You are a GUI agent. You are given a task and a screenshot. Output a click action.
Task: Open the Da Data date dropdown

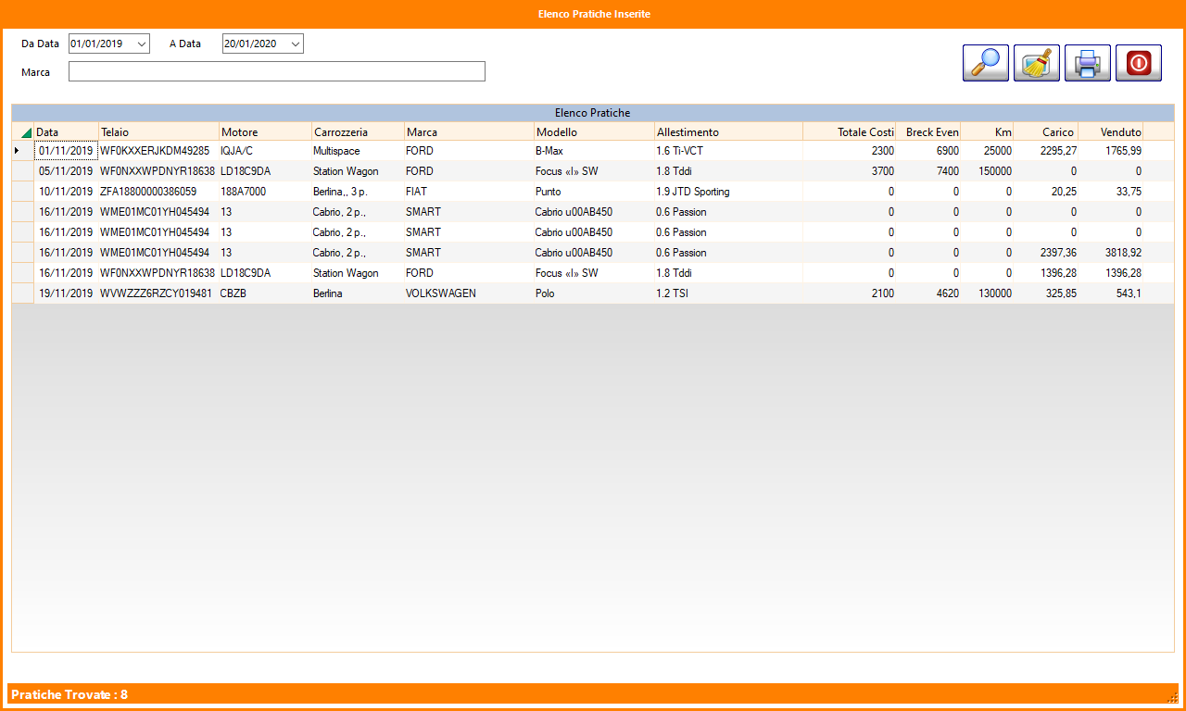141,44
